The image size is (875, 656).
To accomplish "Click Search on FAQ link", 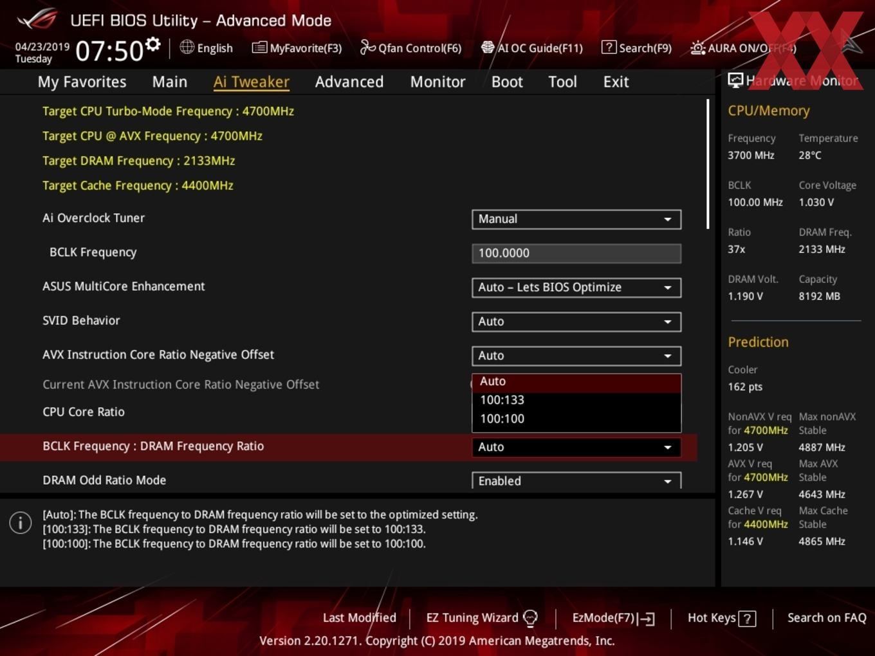I will click(x=827, y=617).
